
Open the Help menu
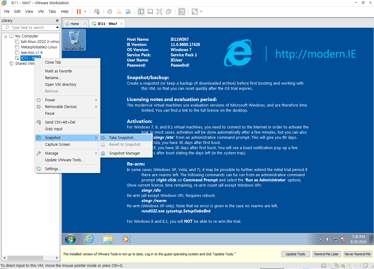click(65, 11)
